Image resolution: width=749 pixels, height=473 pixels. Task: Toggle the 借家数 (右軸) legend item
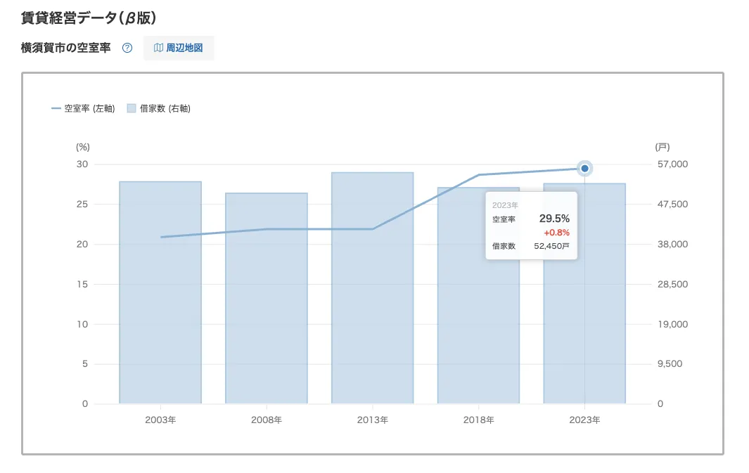(158, 108)
